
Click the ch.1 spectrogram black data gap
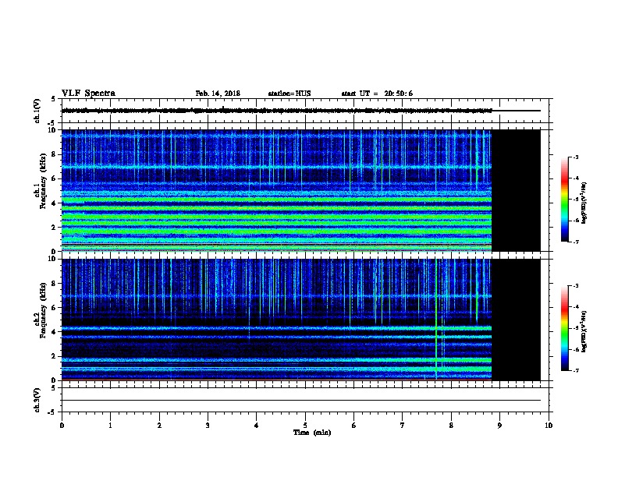tap(516, 190)
